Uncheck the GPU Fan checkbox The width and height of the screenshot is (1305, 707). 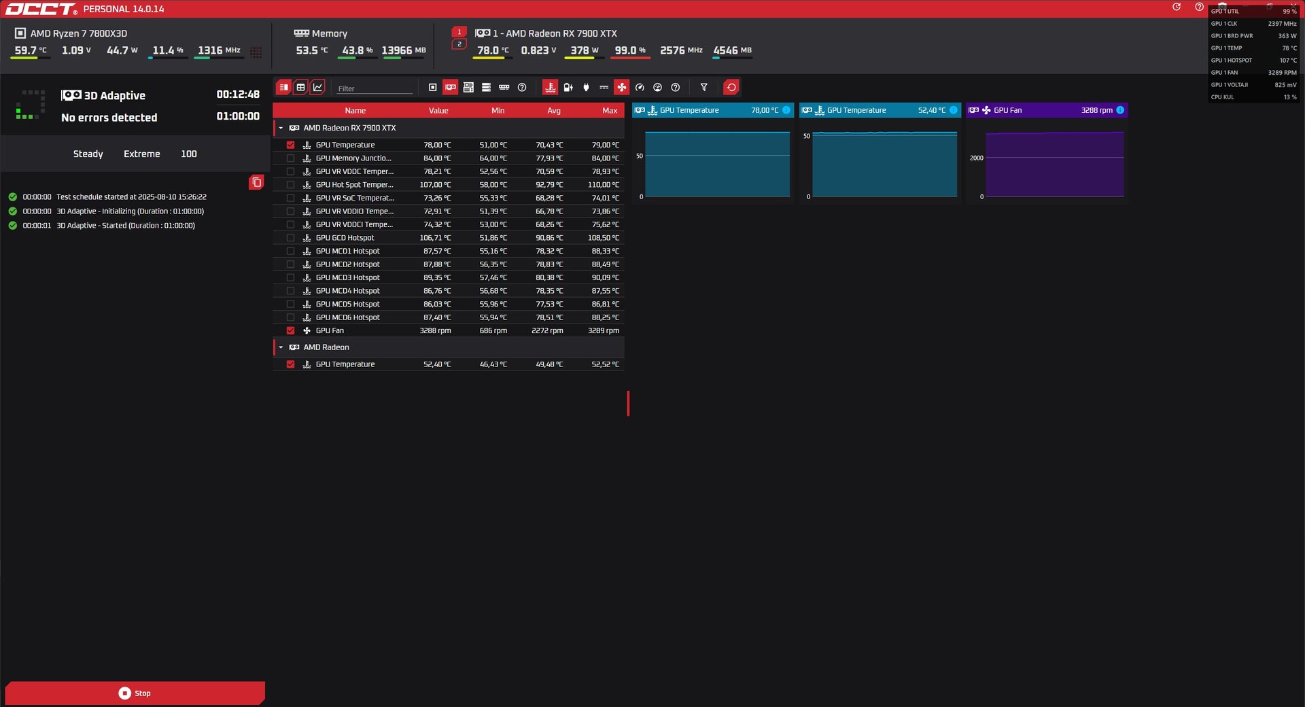tap(290, 330)
